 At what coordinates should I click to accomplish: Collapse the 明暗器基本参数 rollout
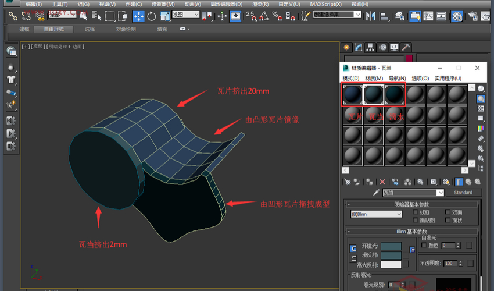[413, 204]
